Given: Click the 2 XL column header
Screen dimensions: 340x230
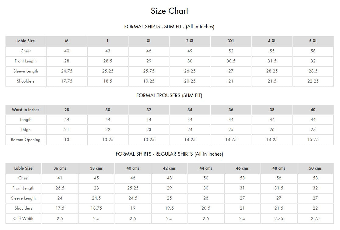Looking at the screenshot, I should coord(190,41).
